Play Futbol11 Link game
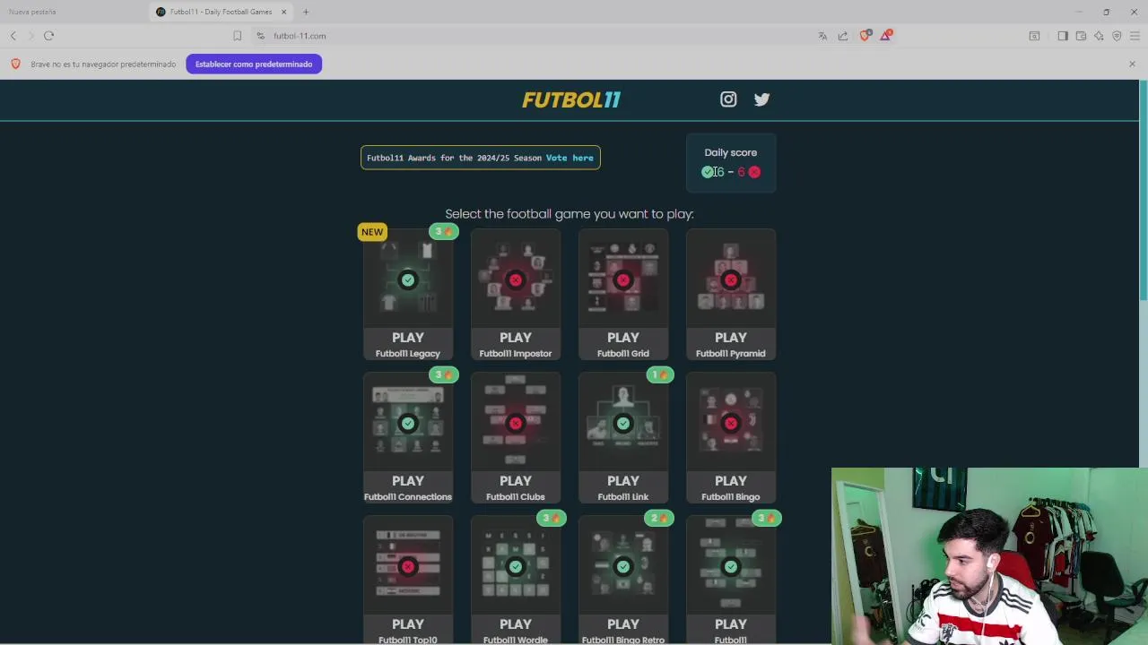 [x=623, y=439]
